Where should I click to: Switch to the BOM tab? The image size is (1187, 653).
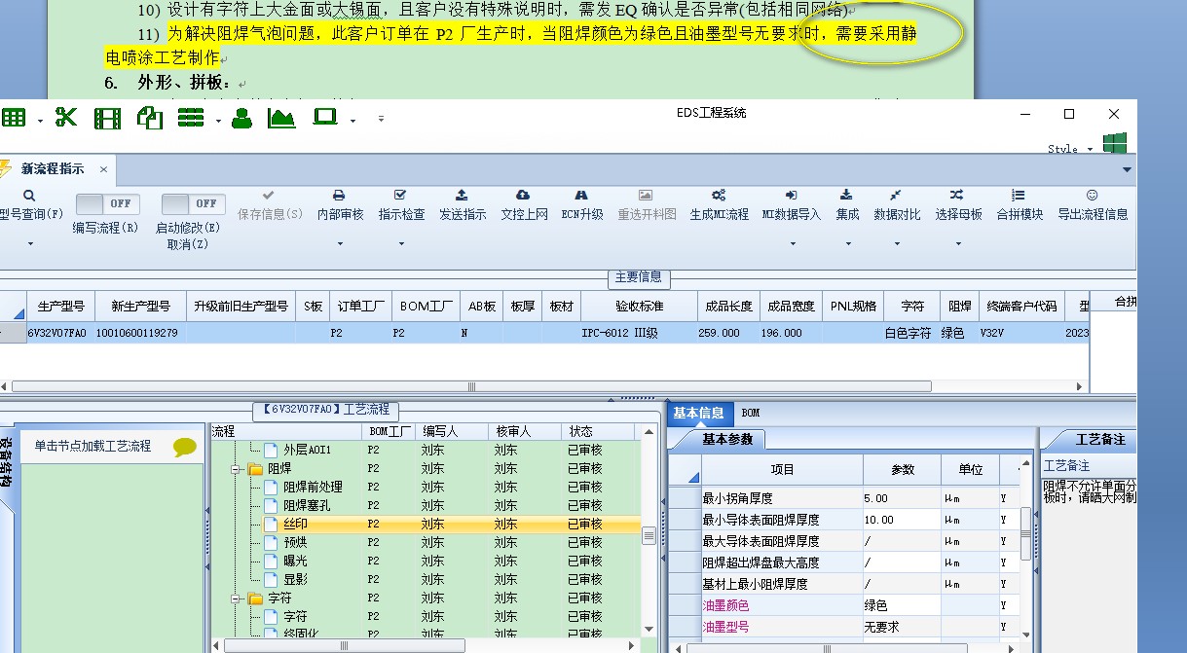(x=751, y=413)
